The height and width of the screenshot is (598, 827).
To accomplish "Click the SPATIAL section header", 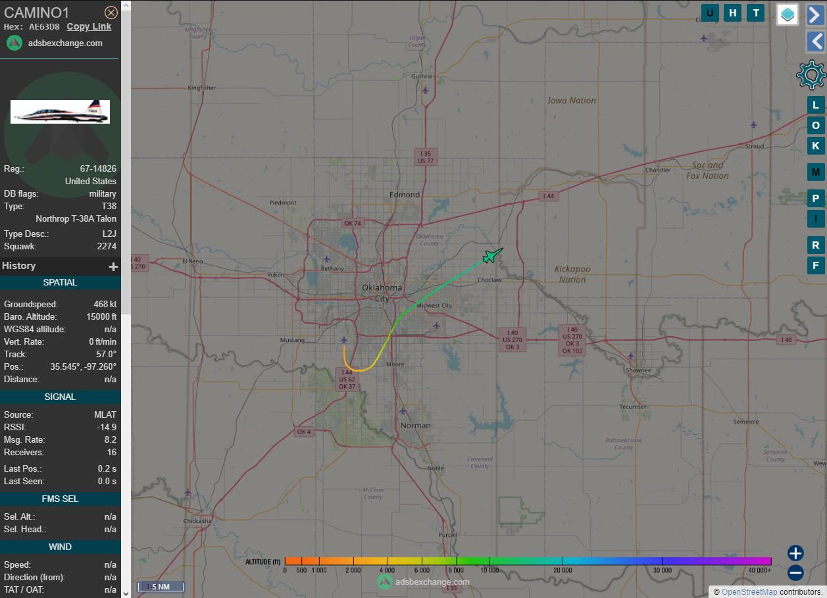I will tap(61, 282).
